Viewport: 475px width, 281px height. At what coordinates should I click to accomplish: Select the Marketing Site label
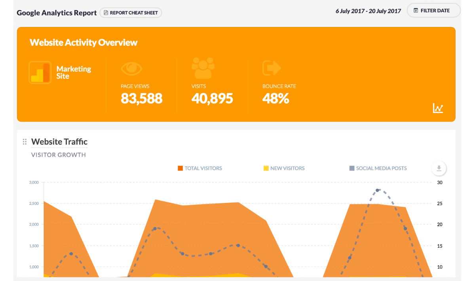[74, 72]
